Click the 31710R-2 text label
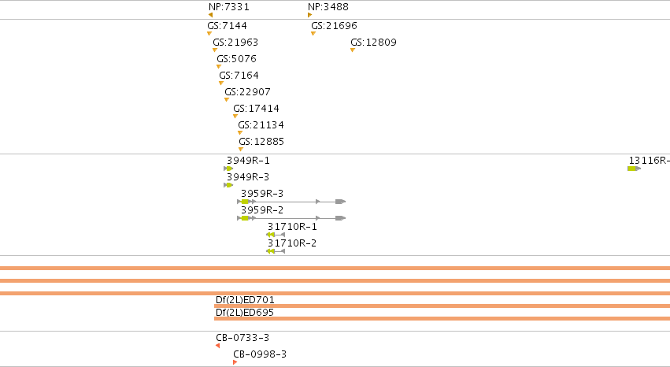 pos(292,243)
